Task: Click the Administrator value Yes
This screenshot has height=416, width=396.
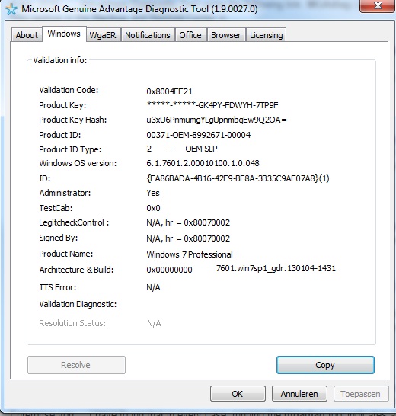Action: tap(153, 193)
